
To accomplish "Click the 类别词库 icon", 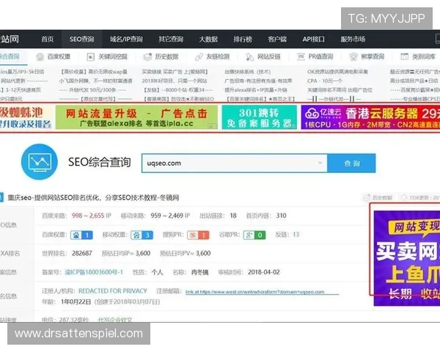I will 404,57.
